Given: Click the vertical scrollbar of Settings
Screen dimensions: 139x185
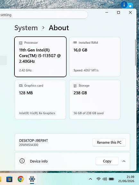Looking at the screenshot, I should (x=135, y=52).
